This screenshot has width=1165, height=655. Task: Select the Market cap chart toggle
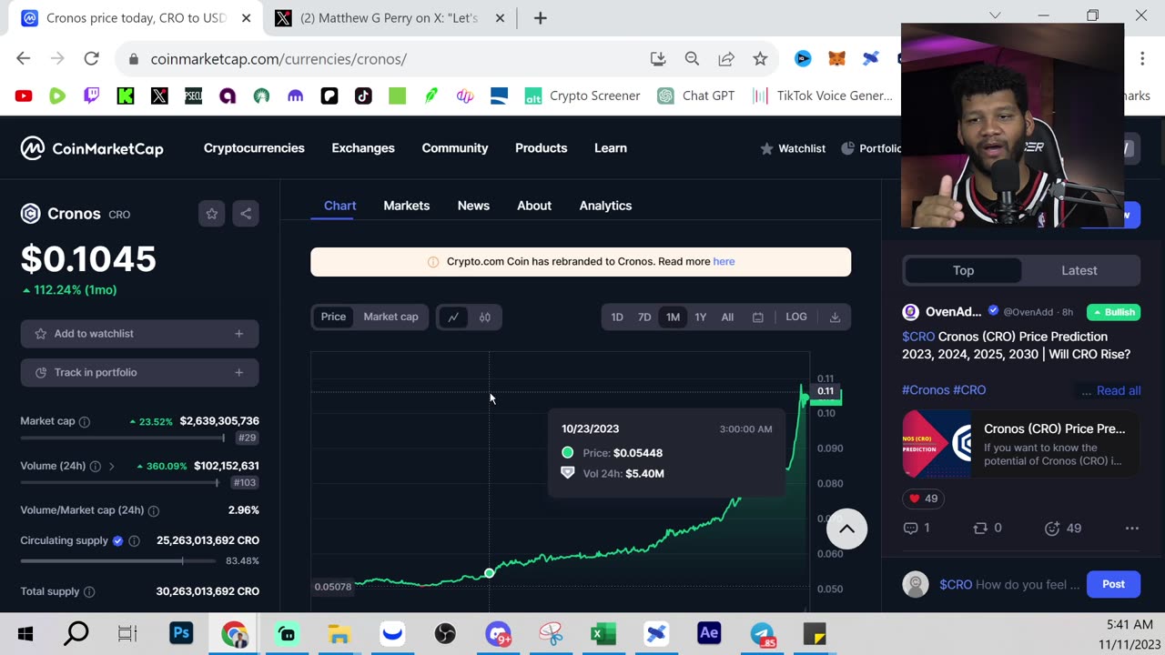tap(390, 317)
